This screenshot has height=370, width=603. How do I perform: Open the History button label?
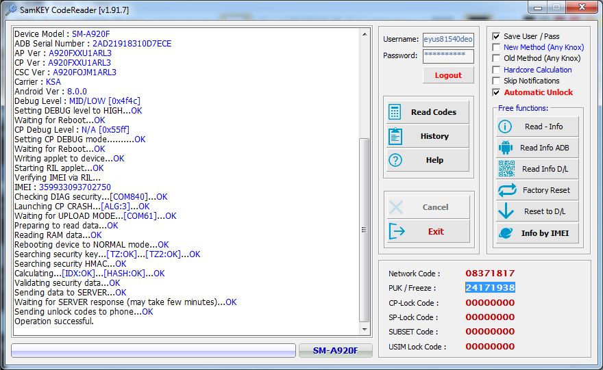click(x=434, y=136)
